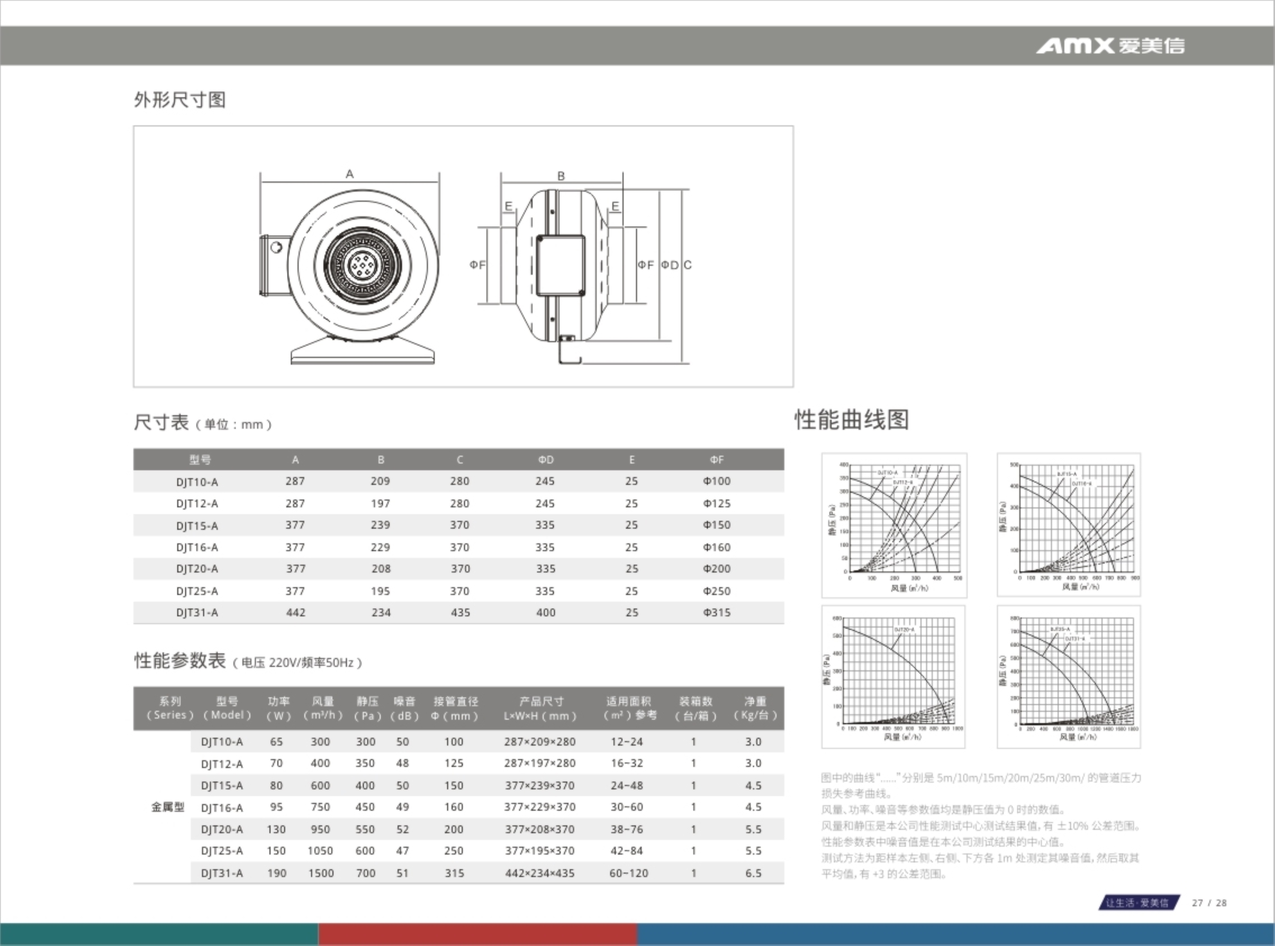The height and width of the screenshot is (946, 1275).
Task: Click the 金属型 series cell
Action: click(x=167, y=807)
